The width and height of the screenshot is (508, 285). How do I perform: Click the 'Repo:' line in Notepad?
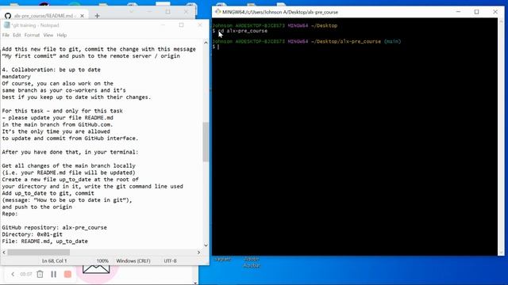[10, 214]
